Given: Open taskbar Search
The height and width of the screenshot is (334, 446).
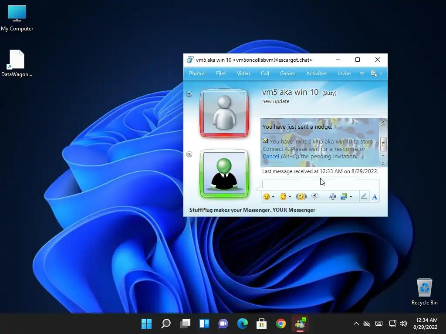Looking at the screenshot, I should pyautogui.click(x=166, y=324).
